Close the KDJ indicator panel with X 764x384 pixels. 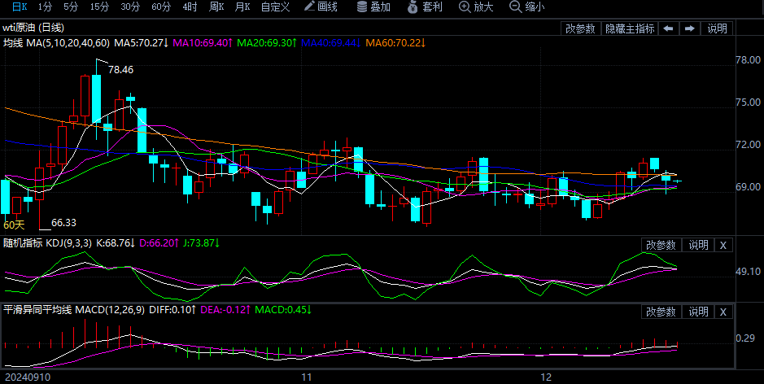point(723,245)
